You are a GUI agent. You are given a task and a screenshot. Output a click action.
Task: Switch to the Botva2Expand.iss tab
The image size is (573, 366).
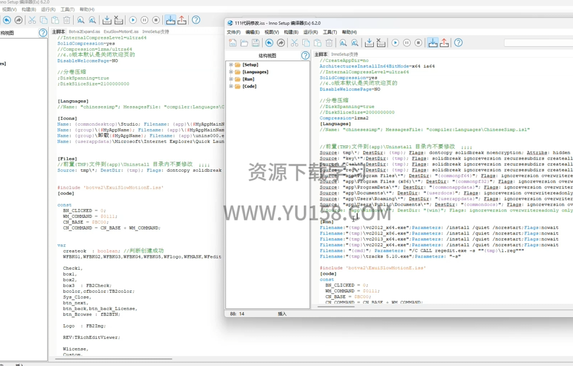click(84, 32)
